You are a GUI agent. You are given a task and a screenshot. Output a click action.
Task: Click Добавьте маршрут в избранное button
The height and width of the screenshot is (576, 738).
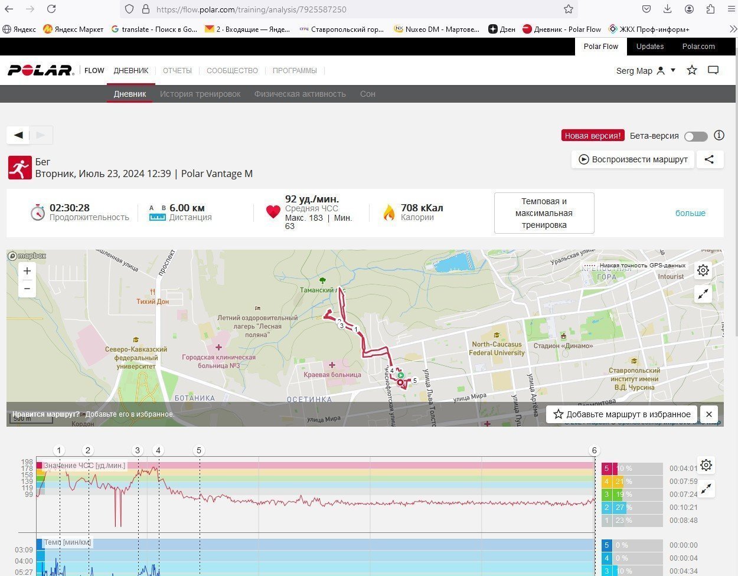click(x=622, y=414)
